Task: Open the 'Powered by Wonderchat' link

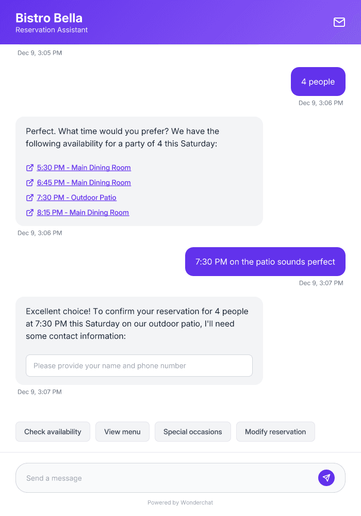Action: click(x=180, y=502)
